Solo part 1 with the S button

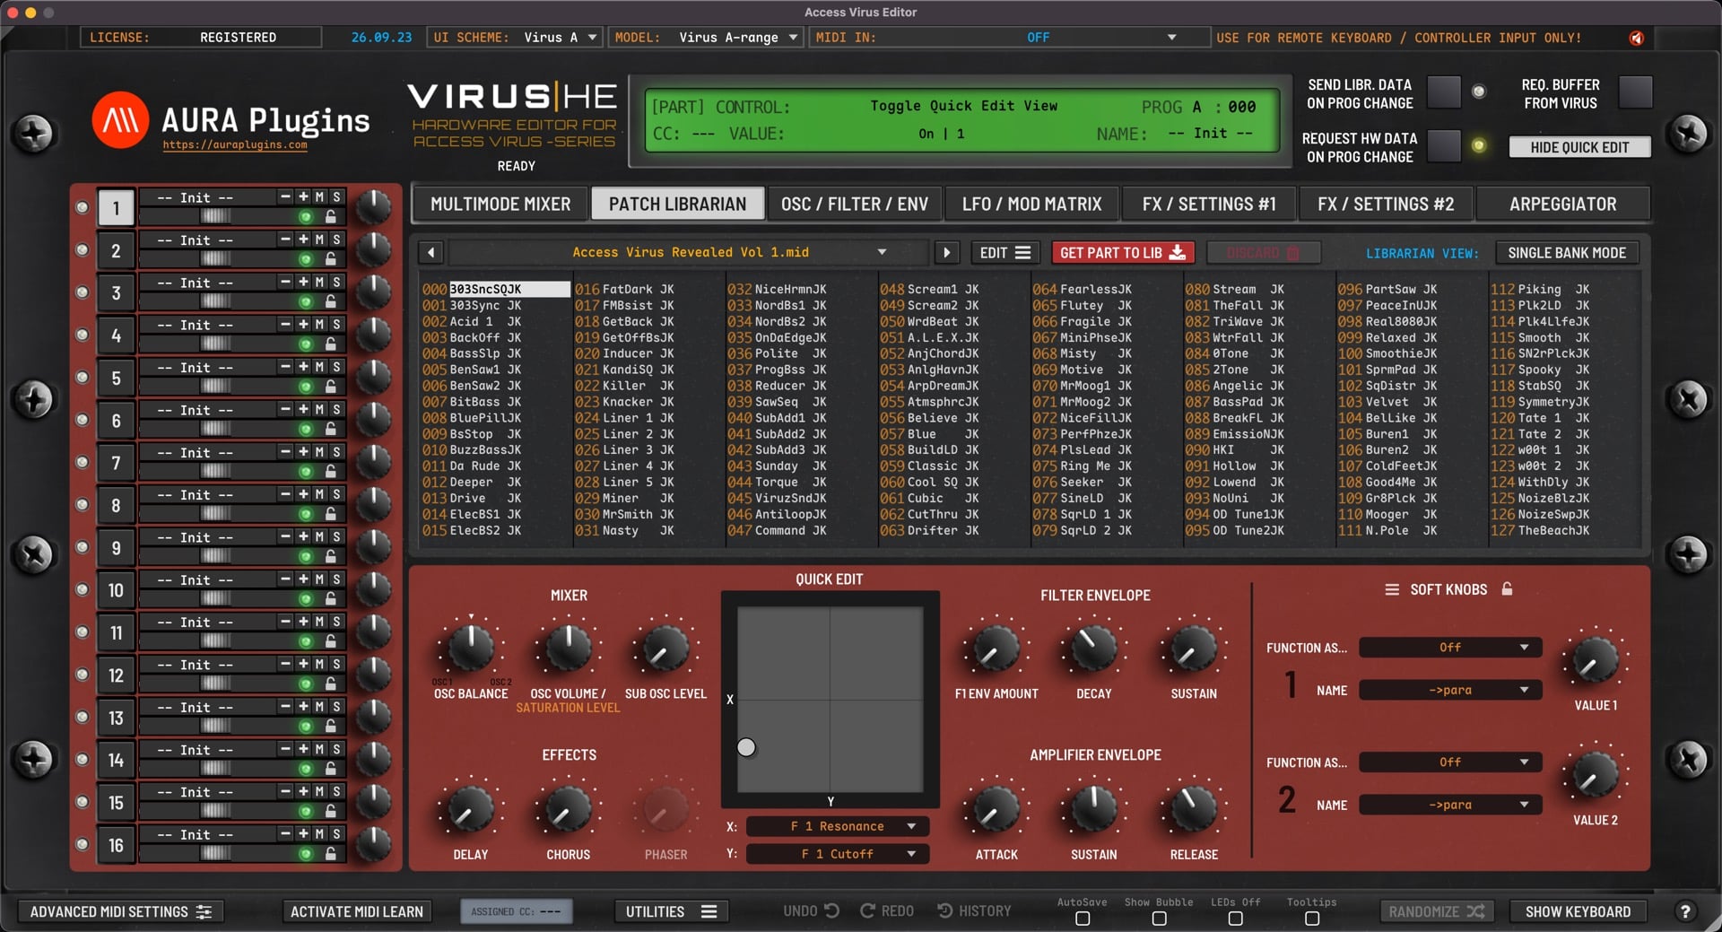pos(337,197)
